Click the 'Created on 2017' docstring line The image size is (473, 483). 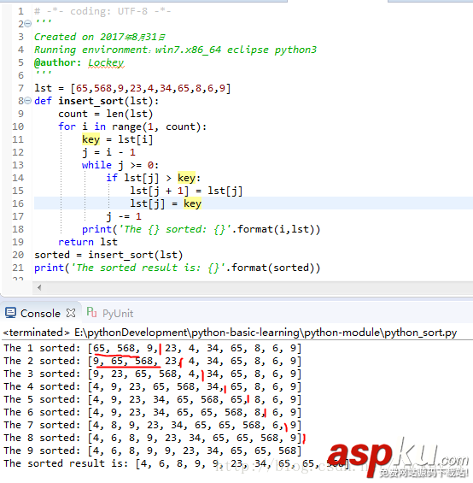coord(100,37)
